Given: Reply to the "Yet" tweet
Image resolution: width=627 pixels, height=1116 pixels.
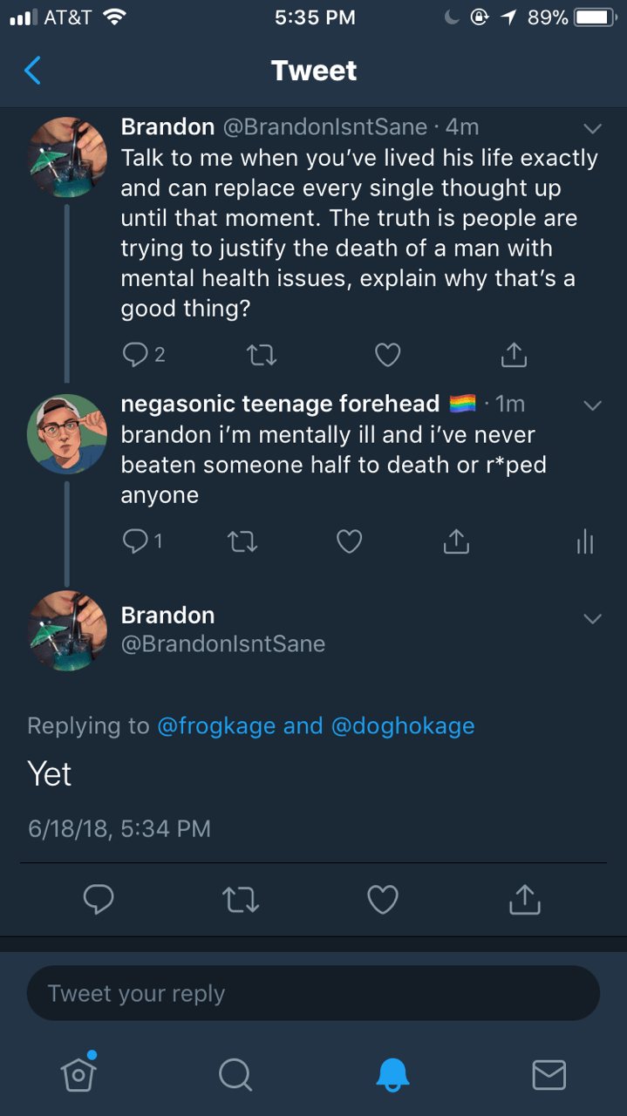Looking at the screenshot, I should 99,899.
